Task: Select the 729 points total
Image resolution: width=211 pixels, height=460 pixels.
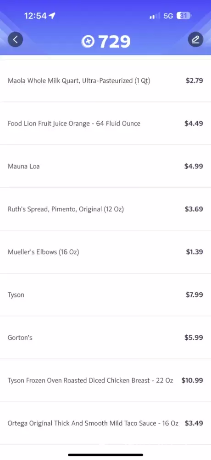Action: point(114,41)
